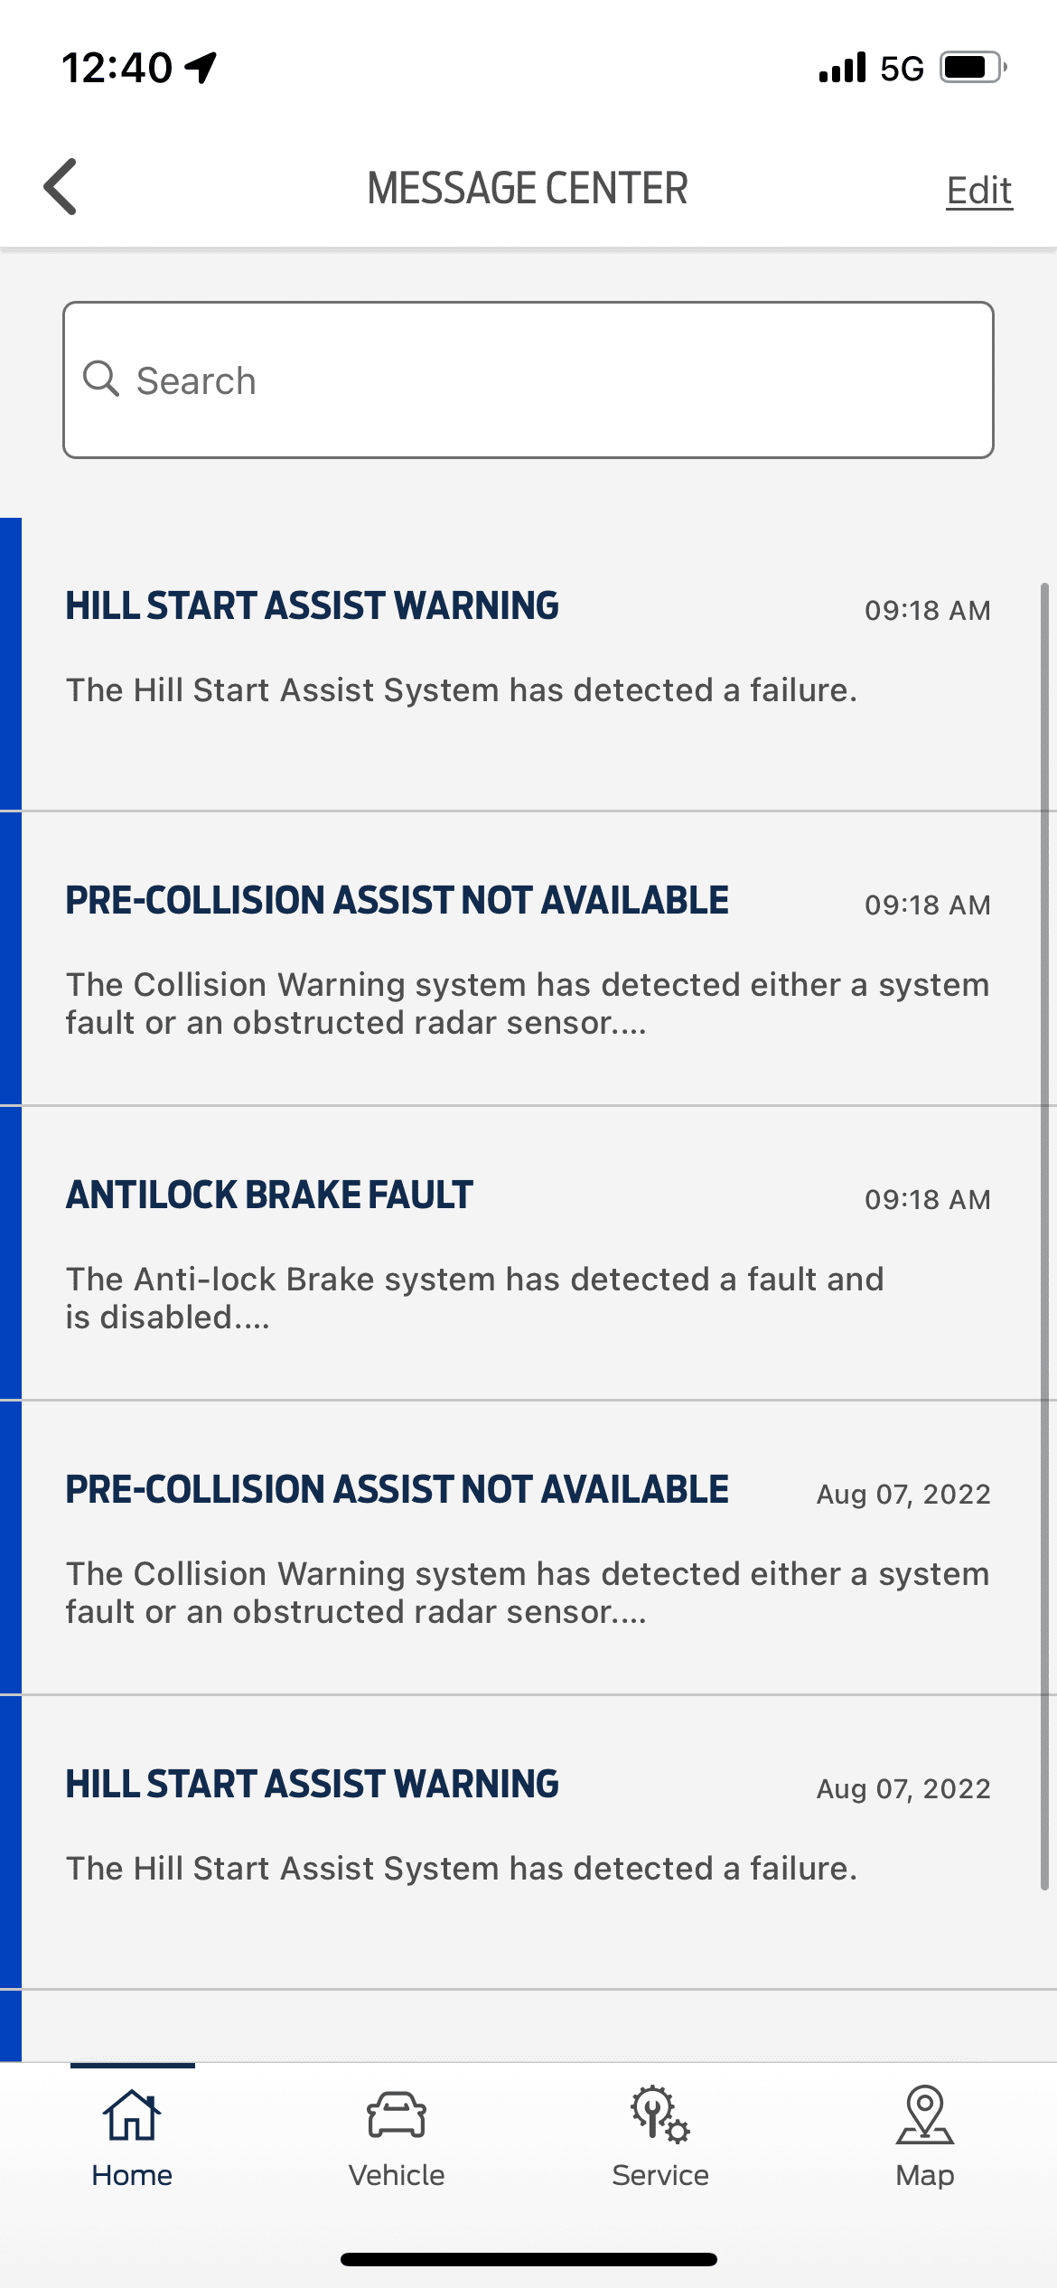Go back using the left chevron arrow

click(x=61, y=187)
